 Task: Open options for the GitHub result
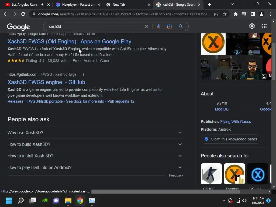tap(83, 74)
